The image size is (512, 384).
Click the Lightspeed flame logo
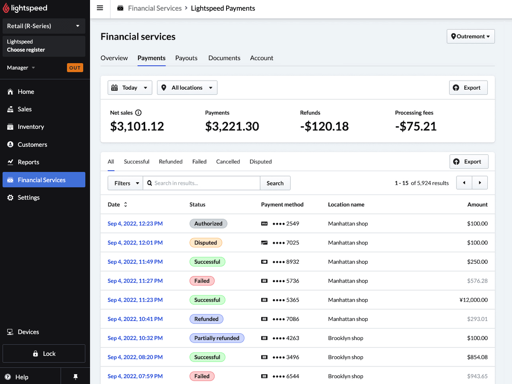point(6,9)
